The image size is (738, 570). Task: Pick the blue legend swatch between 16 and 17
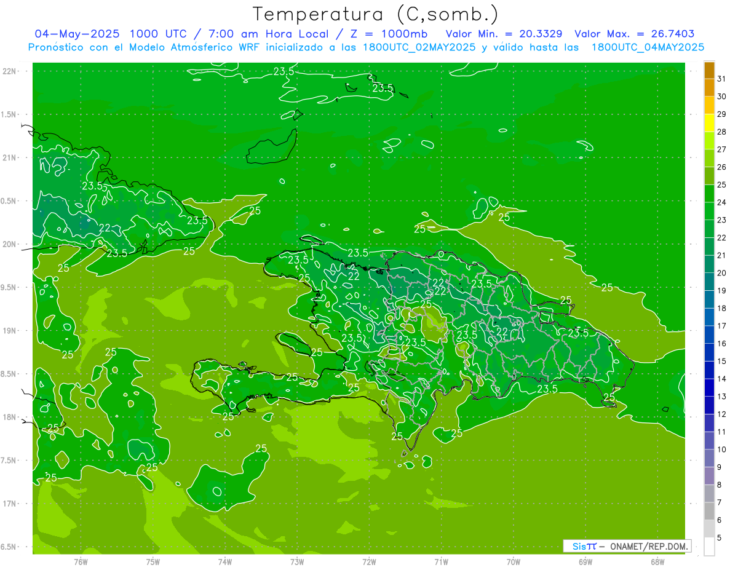(x=709, y=334)
